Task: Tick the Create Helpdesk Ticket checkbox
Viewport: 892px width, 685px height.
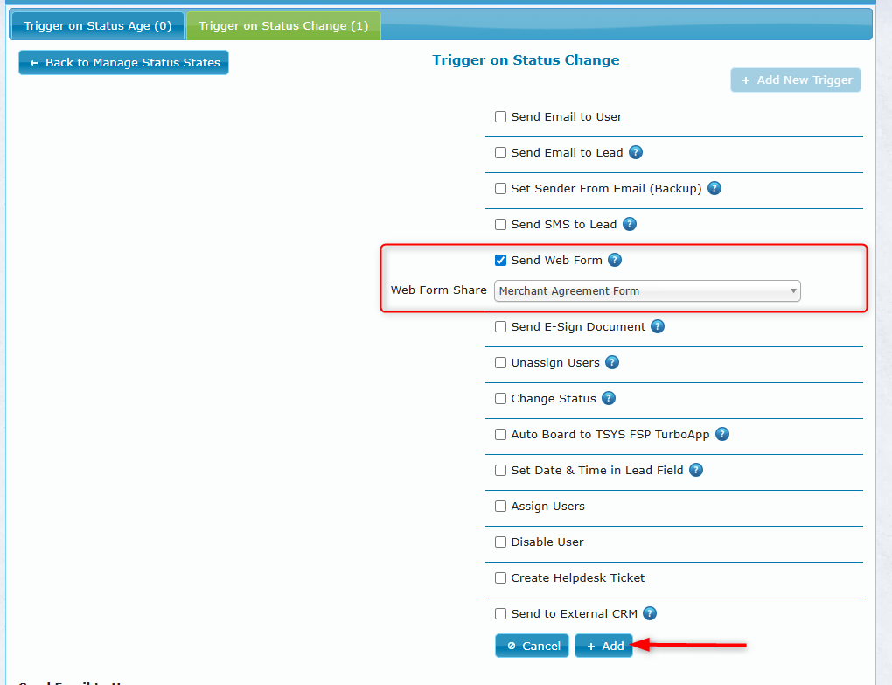Action: pos(501,577)
